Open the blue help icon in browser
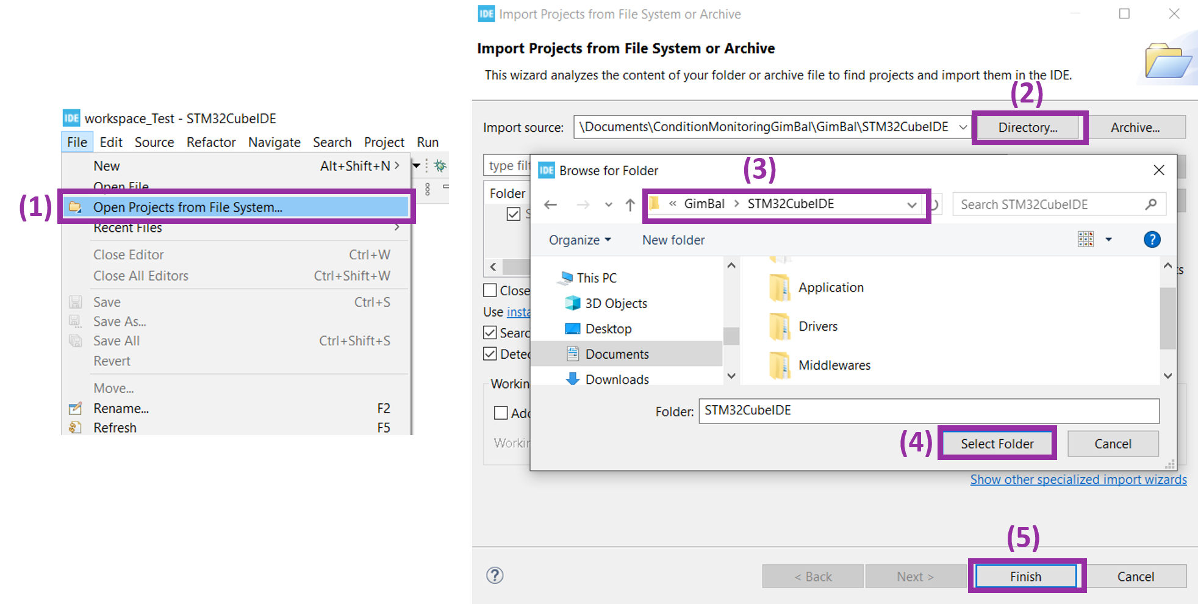The height and width of the screenshot is (604, 1198). tap(1152, 239)
